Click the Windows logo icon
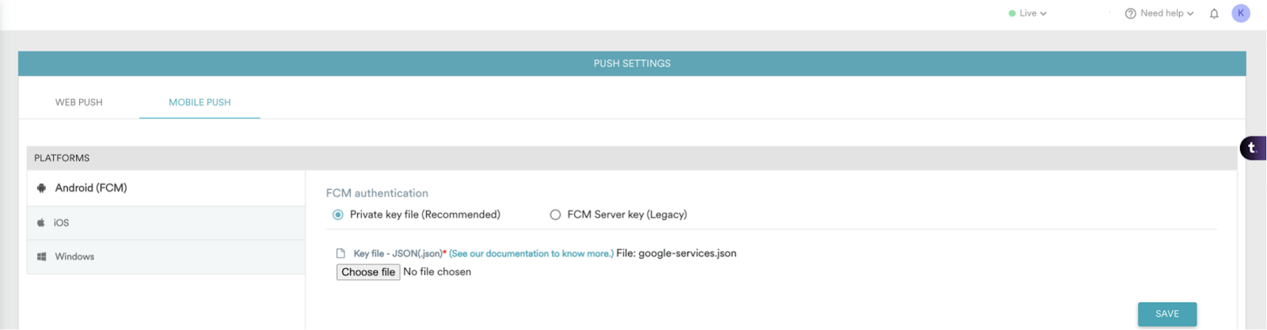This screenshot has height=330, width=1267. point(41,257)
